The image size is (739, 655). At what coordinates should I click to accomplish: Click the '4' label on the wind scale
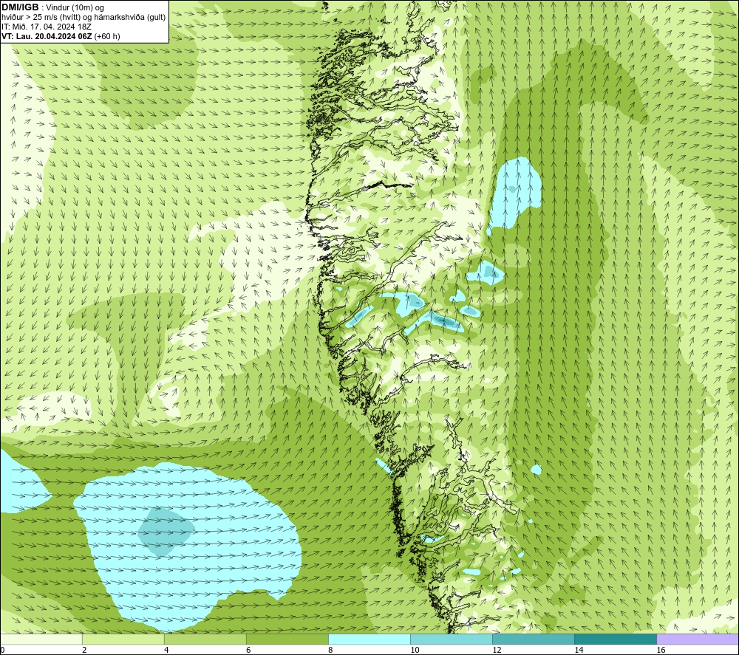coord(166,651)
